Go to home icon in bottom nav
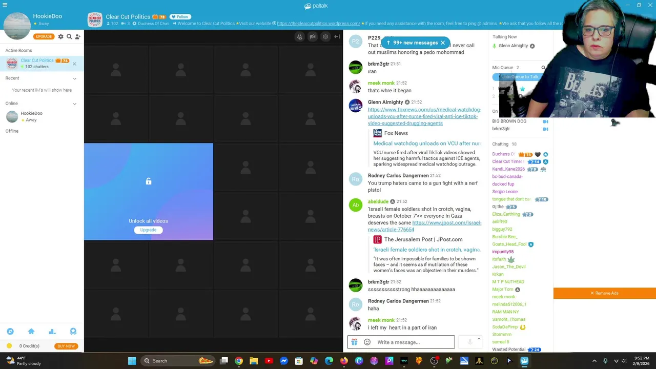The image size is (656, 369). pos(31,332)
